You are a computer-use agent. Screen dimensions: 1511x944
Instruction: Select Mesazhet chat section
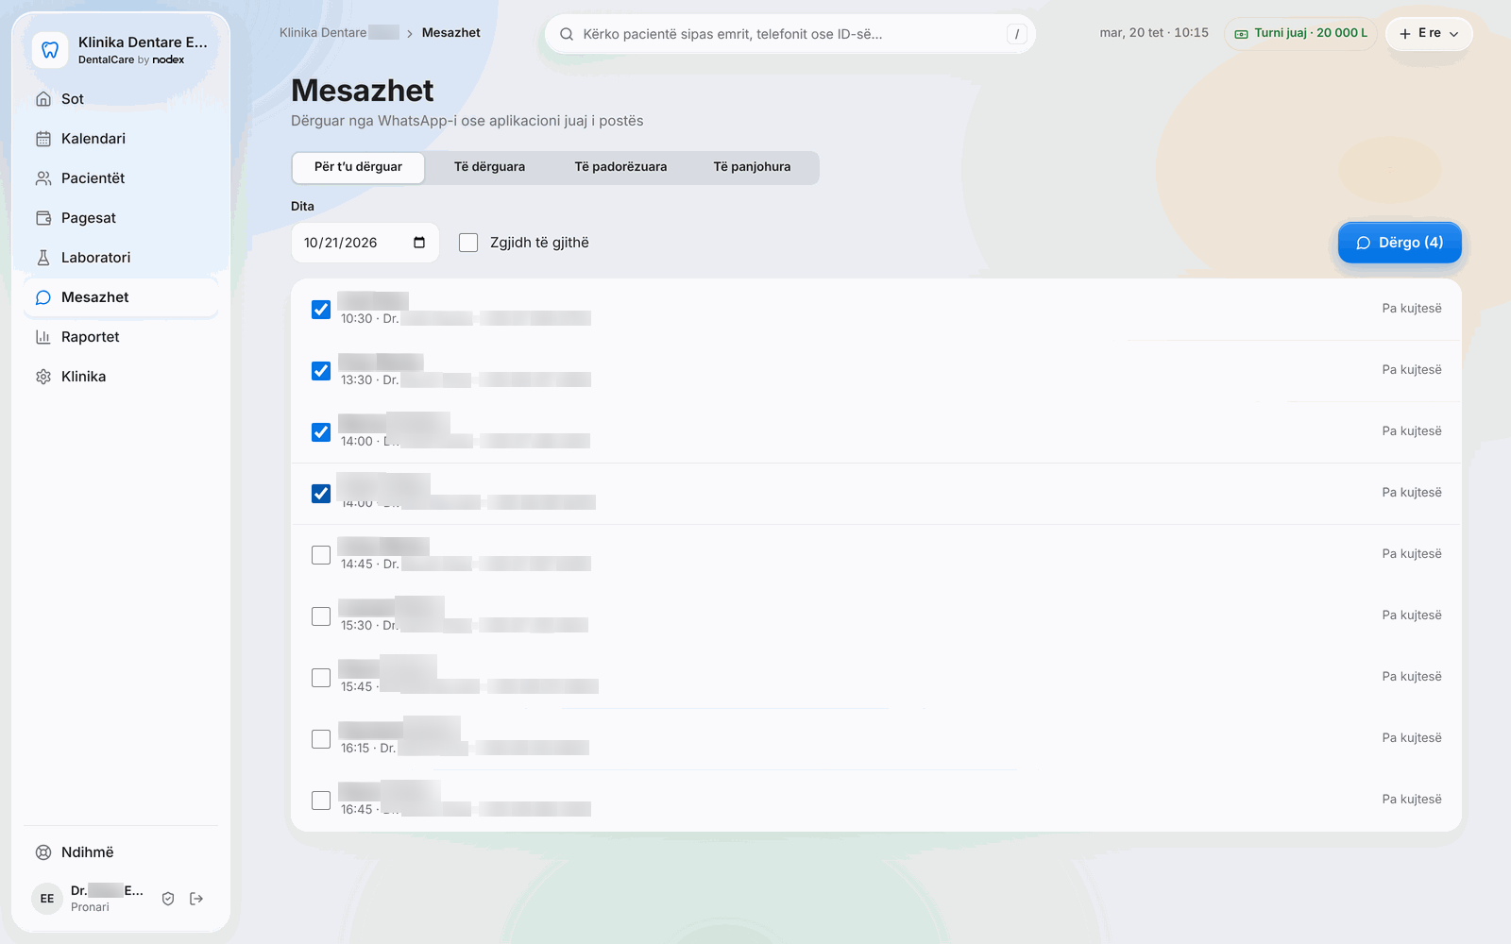point(121,297)
